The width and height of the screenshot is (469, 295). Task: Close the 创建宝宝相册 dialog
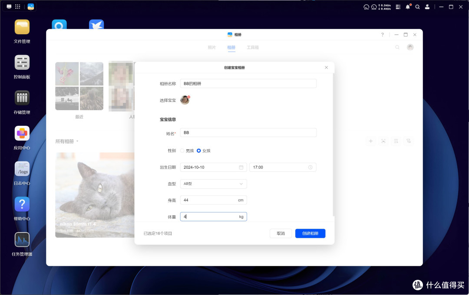point(326,68)
